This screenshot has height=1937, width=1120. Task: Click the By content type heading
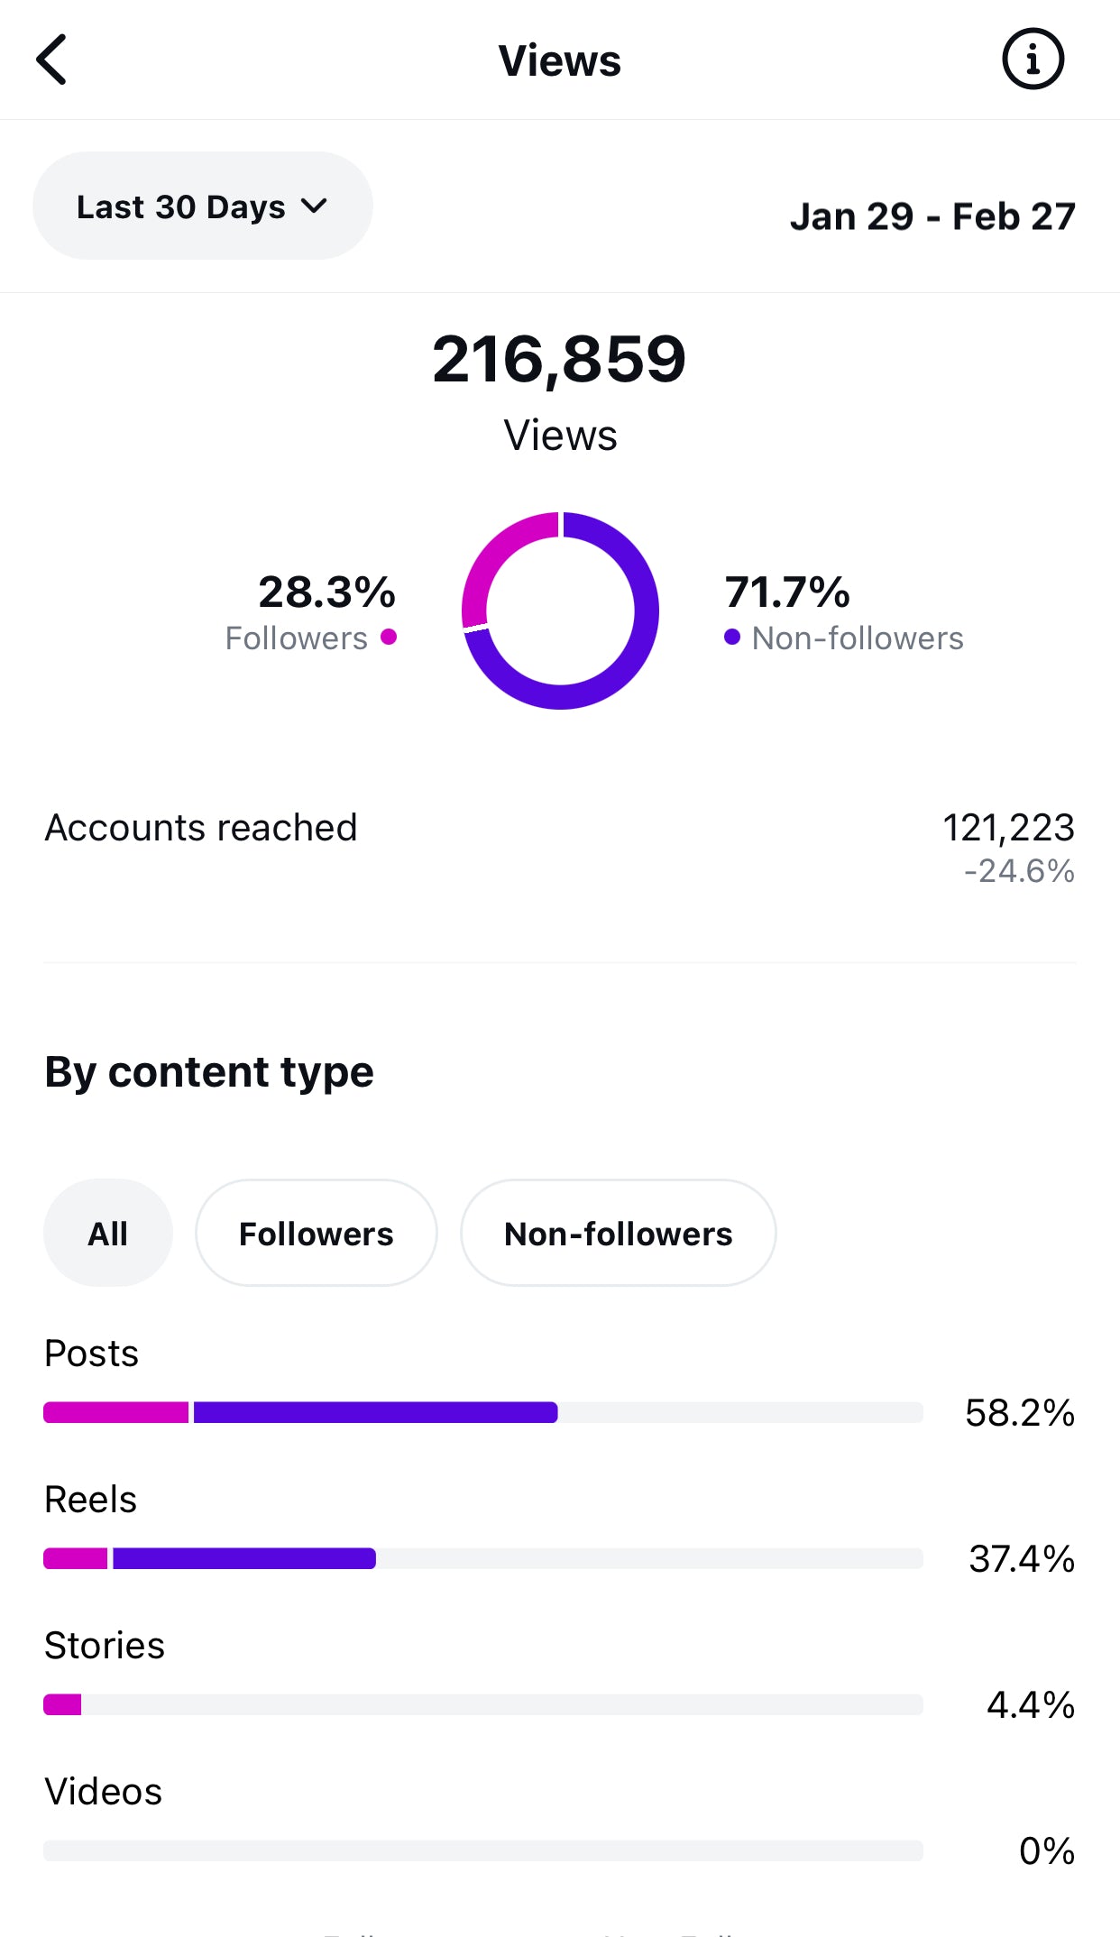point(209,1072)
